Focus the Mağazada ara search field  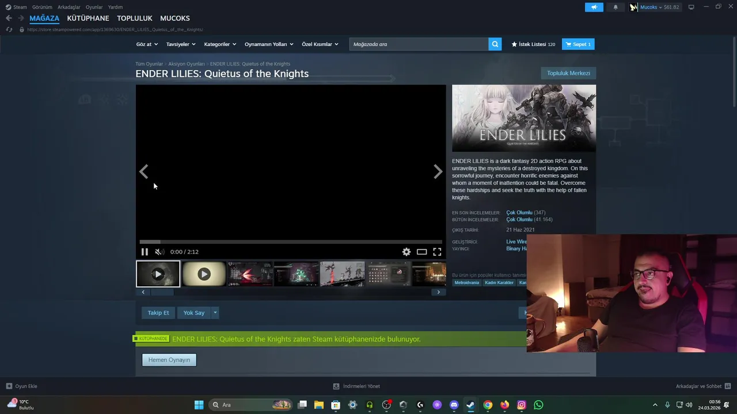[419, 44]
